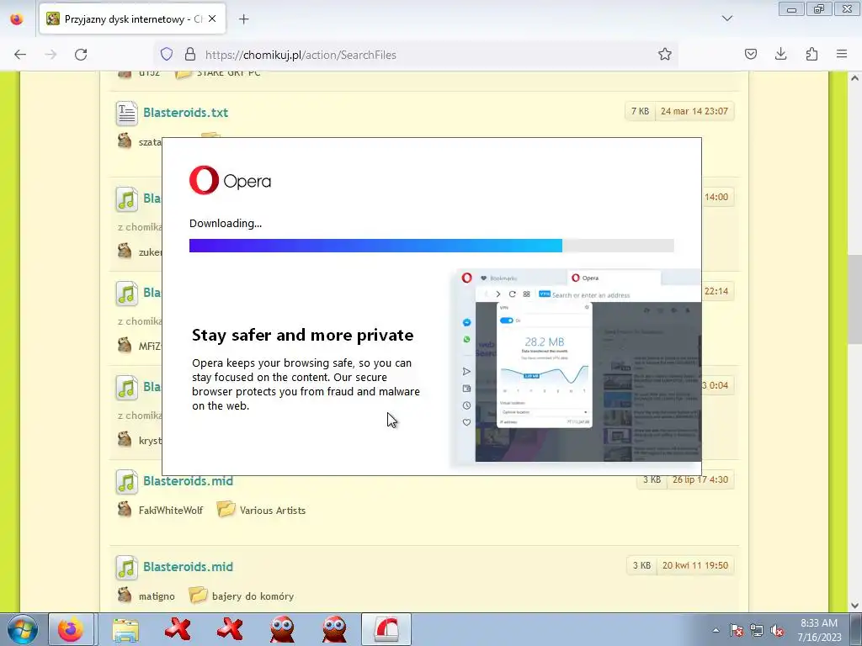Open File Explorer from the taskbar
The width and height of the screenshot is (862, 646).
coord(125,629)
